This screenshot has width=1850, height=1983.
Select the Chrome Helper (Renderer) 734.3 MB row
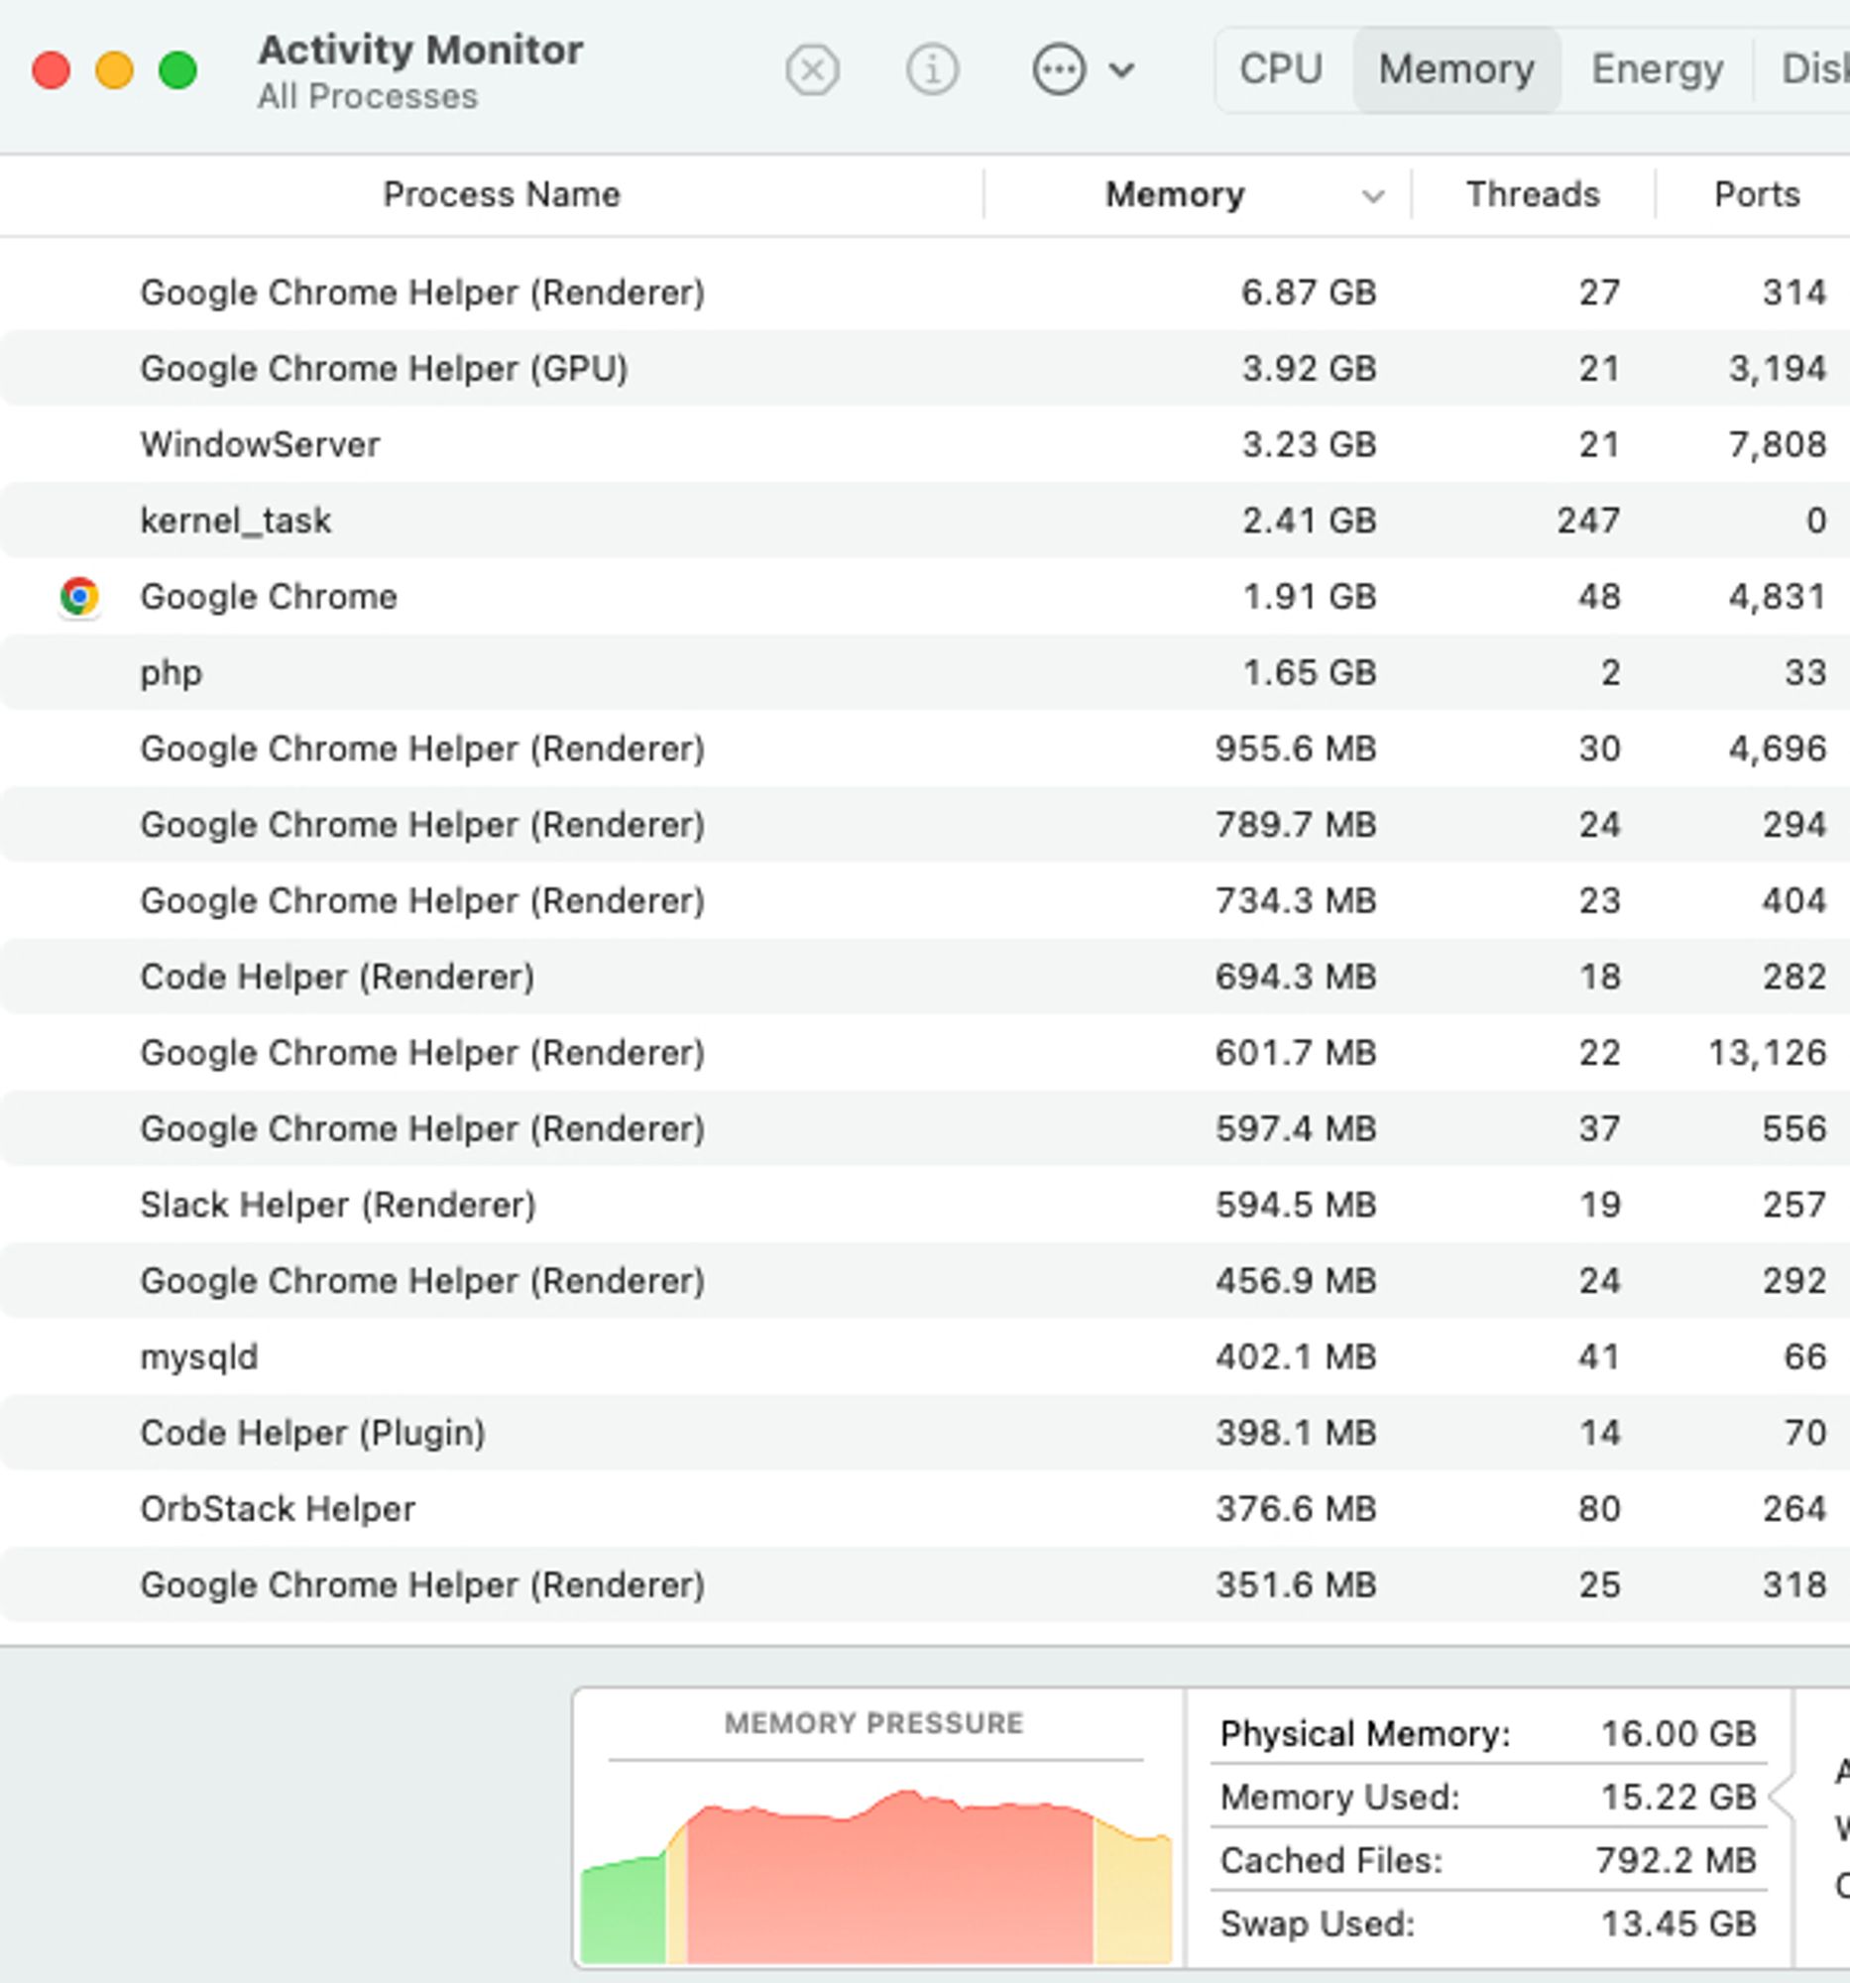[x=924, y=900]
